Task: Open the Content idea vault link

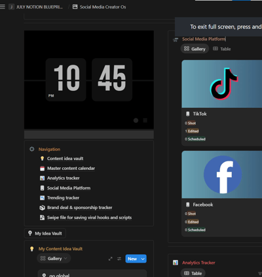Action: [x=65, y=159]
